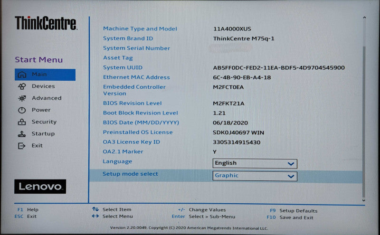380x235 pixels.
Task: Click the Power clock icon
Action: pyautogui.click(x=22, y=110)
